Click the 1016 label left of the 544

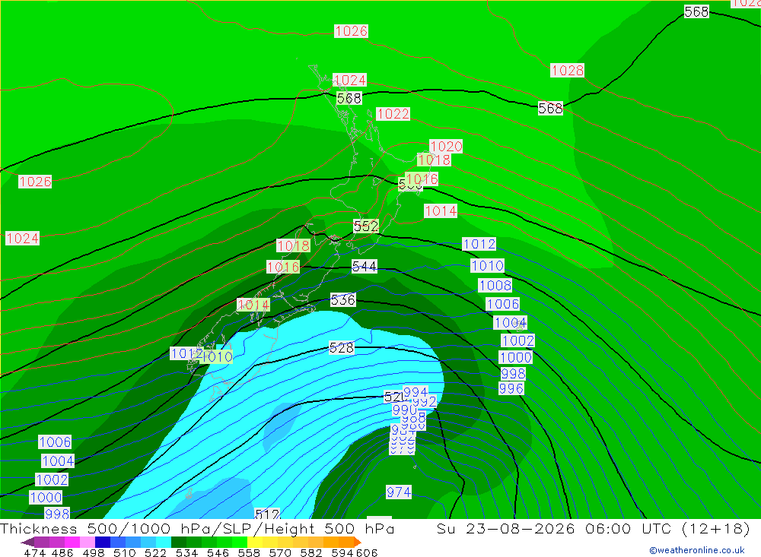coord(283,267)
